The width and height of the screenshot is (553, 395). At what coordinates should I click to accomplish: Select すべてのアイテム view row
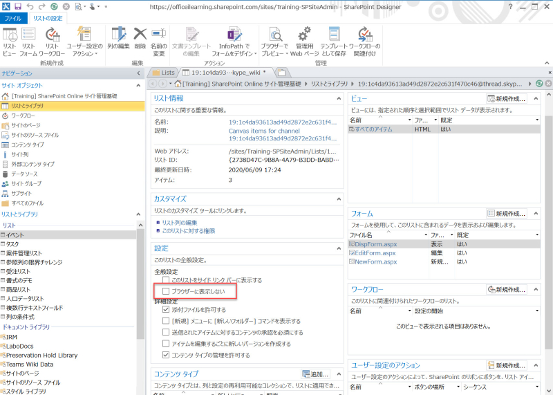click(x=444, y=129)
